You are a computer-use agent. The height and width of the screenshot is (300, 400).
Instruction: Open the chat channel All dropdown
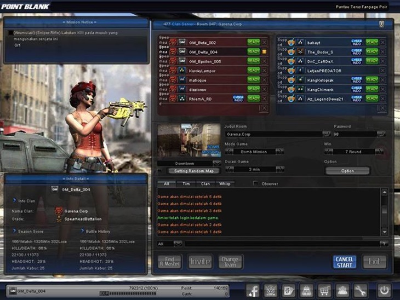pos(178,244)
